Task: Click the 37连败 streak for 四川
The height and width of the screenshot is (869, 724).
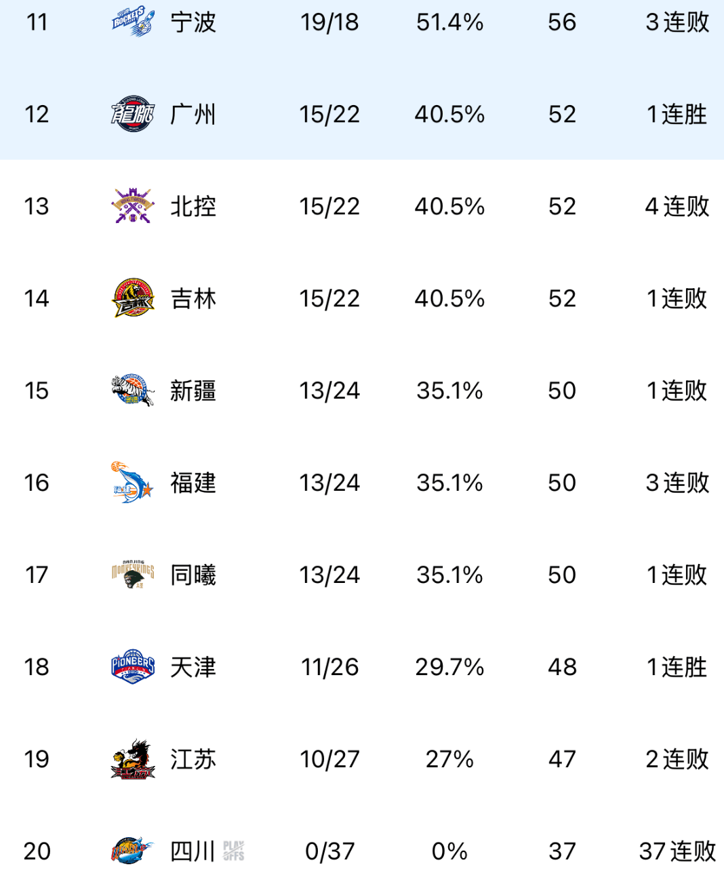Action: (677, 851)
